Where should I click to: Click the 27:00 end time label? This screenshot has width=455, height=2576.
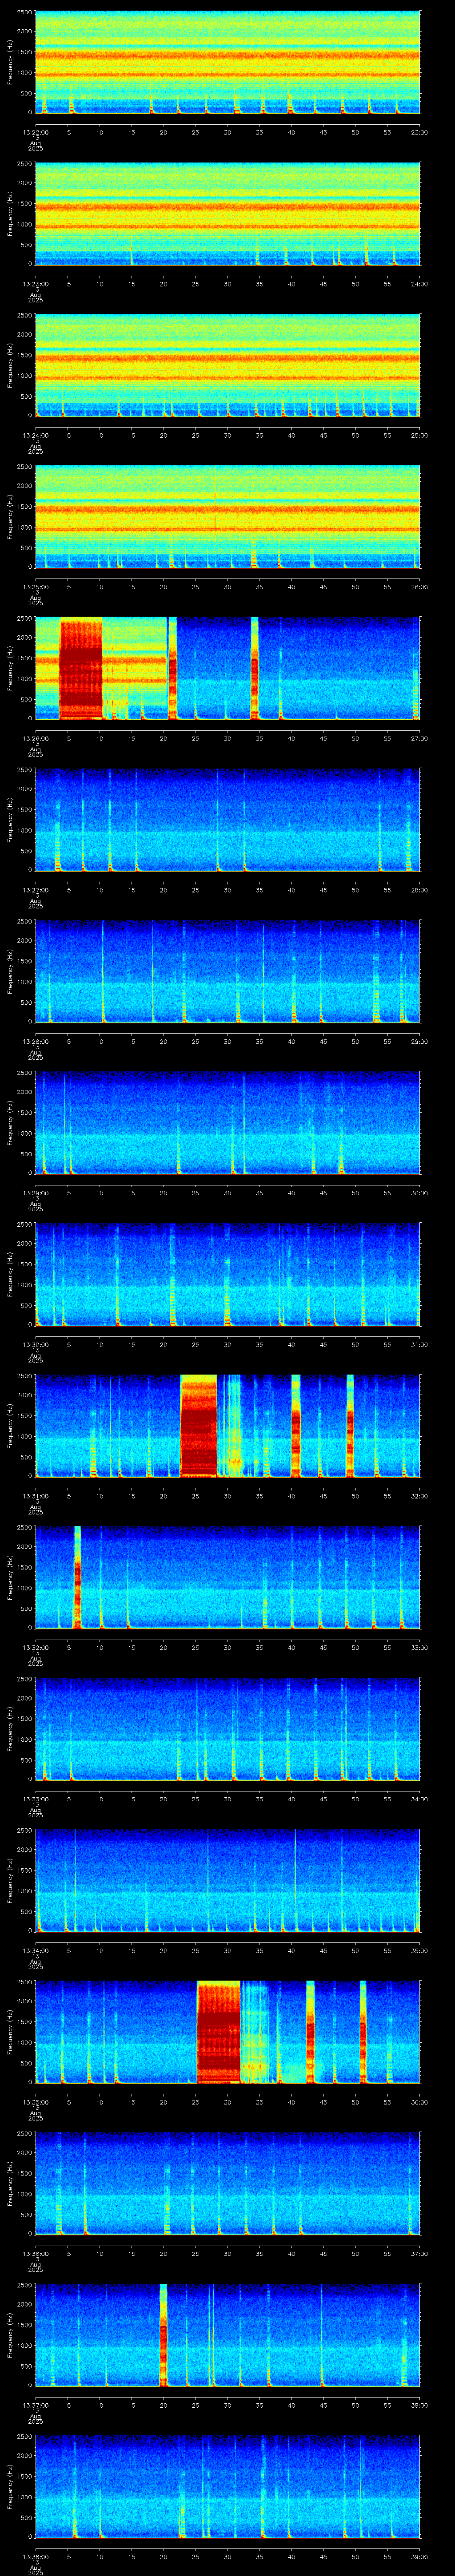pos(419,739)
